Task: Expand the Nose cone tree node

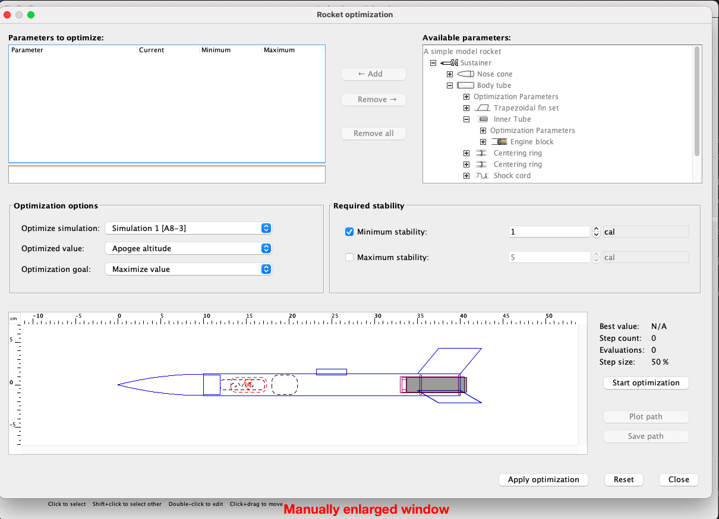Action: click(450, 74)
